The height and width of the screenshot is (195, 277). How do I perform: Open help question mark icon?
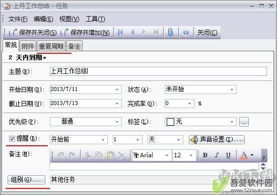point(186,32)
